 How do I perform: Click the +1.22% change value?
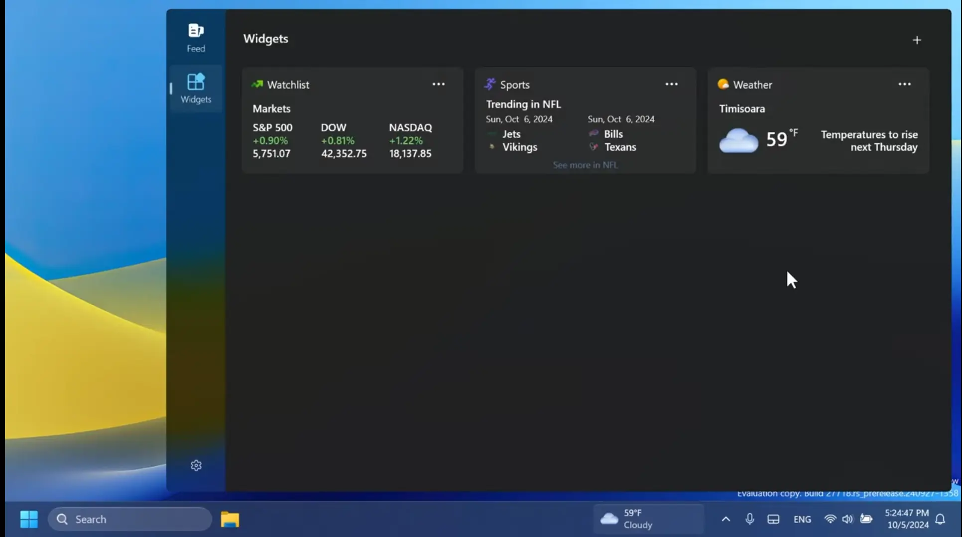[x=406, y=141]
